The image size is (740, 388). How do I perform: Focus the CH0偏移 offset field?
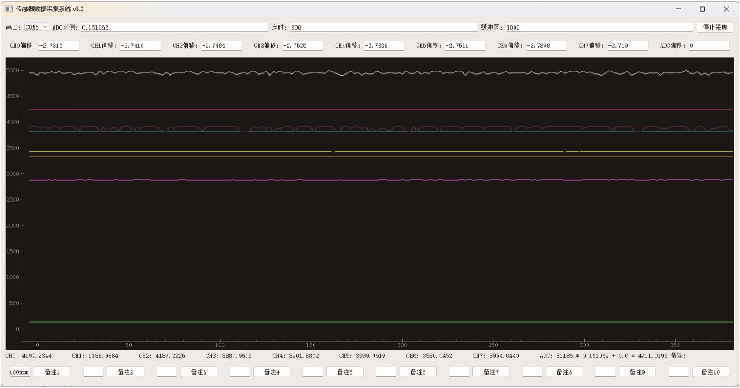pos(59,46)
